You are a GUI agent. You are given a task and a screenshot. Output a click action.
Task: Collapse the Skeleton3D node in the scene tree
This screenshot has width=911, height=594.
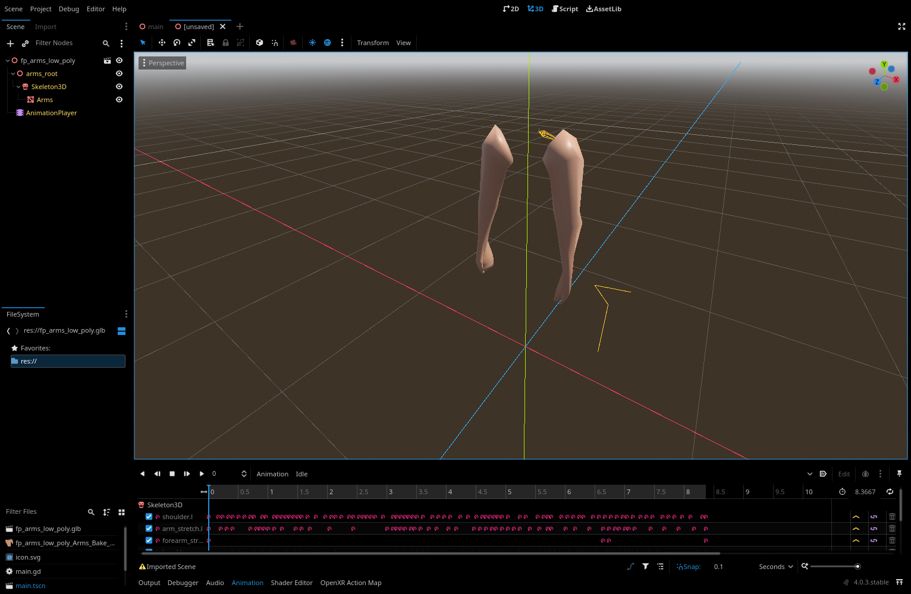click(18, 86)
